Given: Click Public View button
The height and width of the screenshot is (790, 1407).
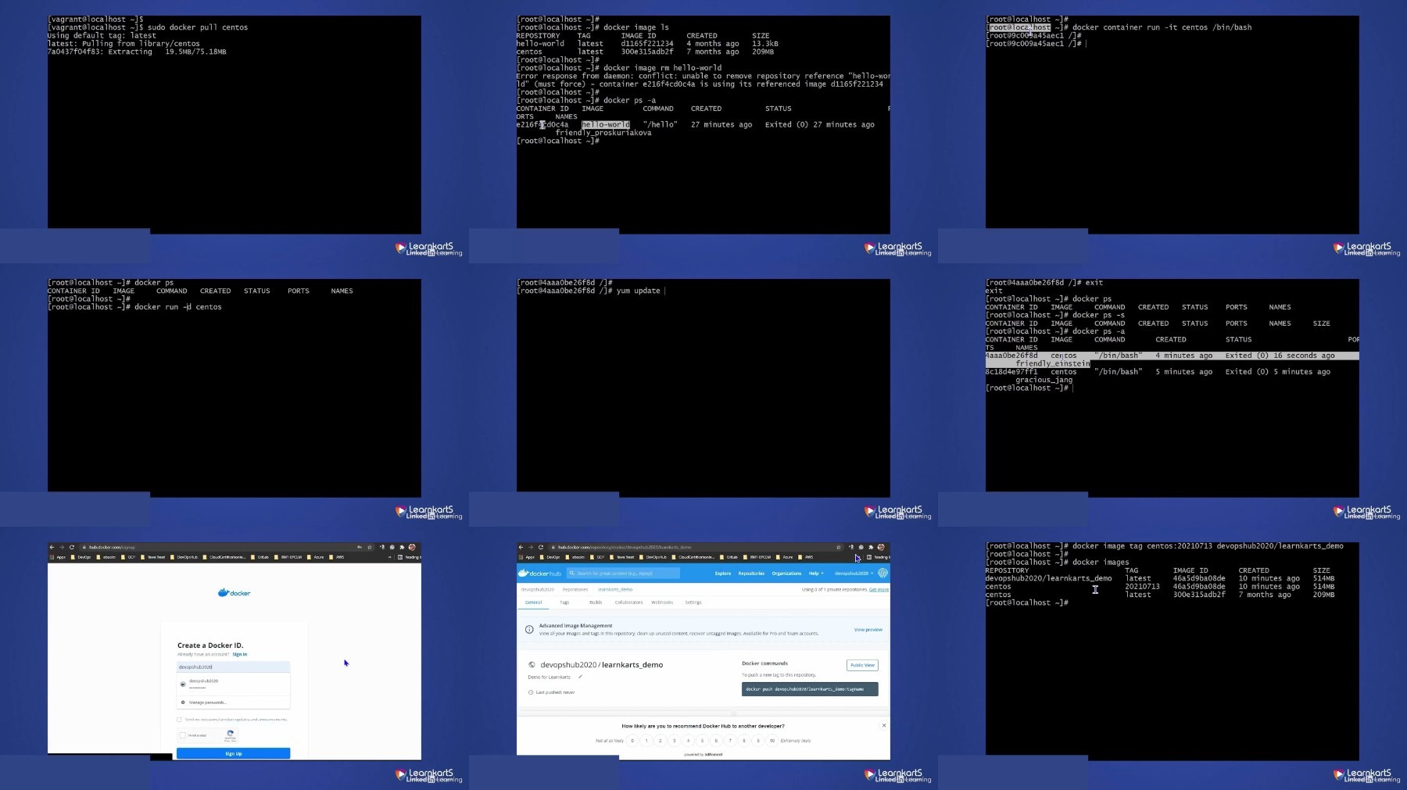Looking at the screenshot, I should [862, 665].
